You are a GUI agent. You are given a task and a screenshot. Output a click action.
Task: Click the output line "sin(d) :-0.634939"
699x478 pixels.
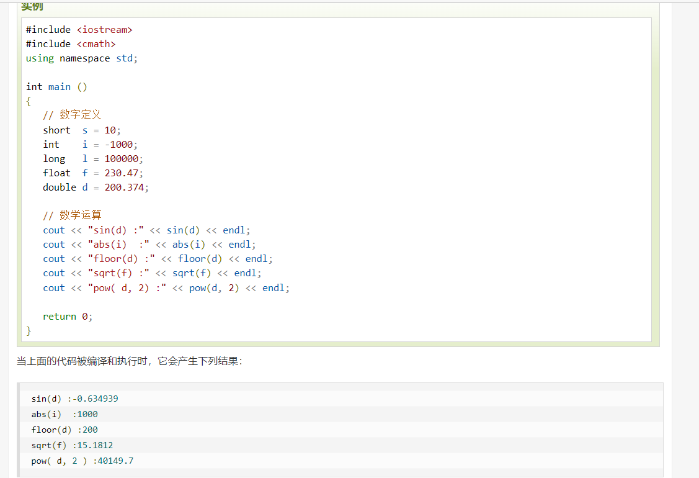click(74, 399)
